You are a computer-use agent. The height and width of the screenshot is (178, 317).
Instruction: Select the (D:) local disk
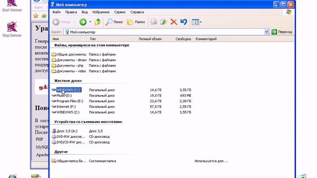pyautogui.click(x=61, y=95)
